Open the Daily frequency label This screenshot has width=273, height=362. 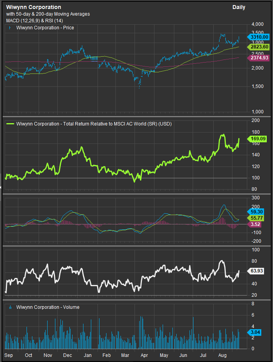tap(239, 7)
